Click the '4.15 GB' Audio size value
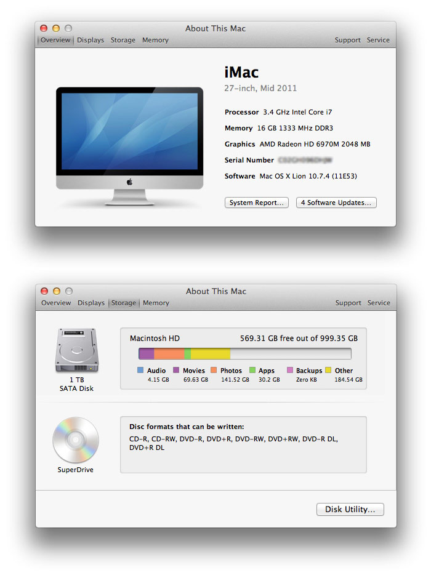 coord(158,379)
